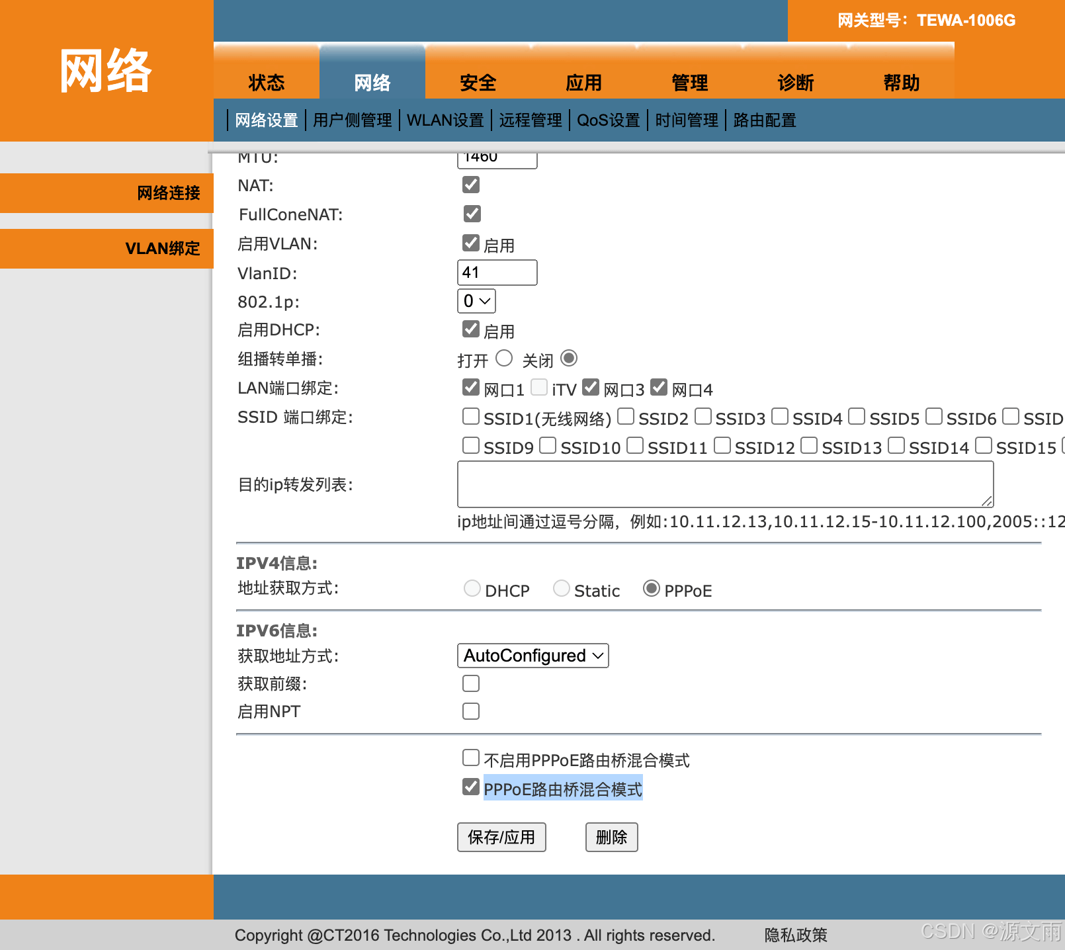Click the 保存/应用 button
1065x950 pixels.
click(501, 838)
